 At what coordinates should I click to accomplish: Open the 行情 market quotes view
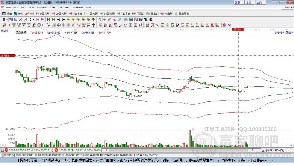click(x=7, y=14)
